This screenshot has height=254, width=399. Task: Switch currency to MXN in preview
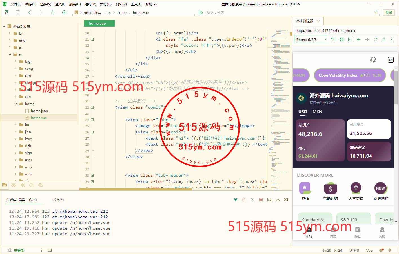(x=317, y=112)
